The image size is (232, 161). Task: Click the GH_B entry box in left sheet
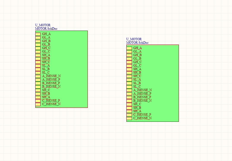click(x=38, y=41)
